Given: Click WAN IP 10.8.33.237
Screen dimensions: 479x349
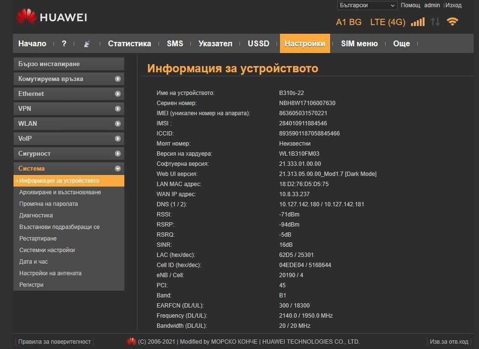Looking at the screenshot, I should [x=294, y=194].
